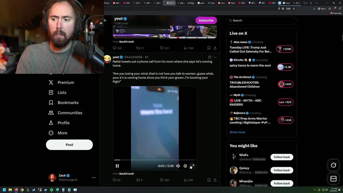Enter fullscreen on the video player

coord(192,166)
